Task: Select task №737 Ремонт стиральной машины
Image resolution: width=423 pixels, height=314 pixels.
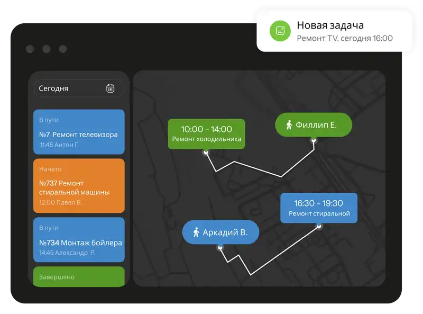Action: point(78,183)
